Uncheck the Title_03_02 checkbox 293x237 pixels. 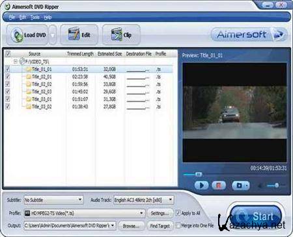click(x=8, y=106)
